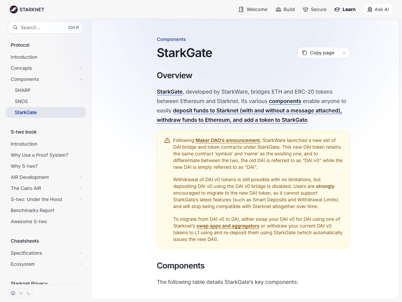Open the Learn tab
The width and height of the screenshot is (402, 302).
pos(345,9)
